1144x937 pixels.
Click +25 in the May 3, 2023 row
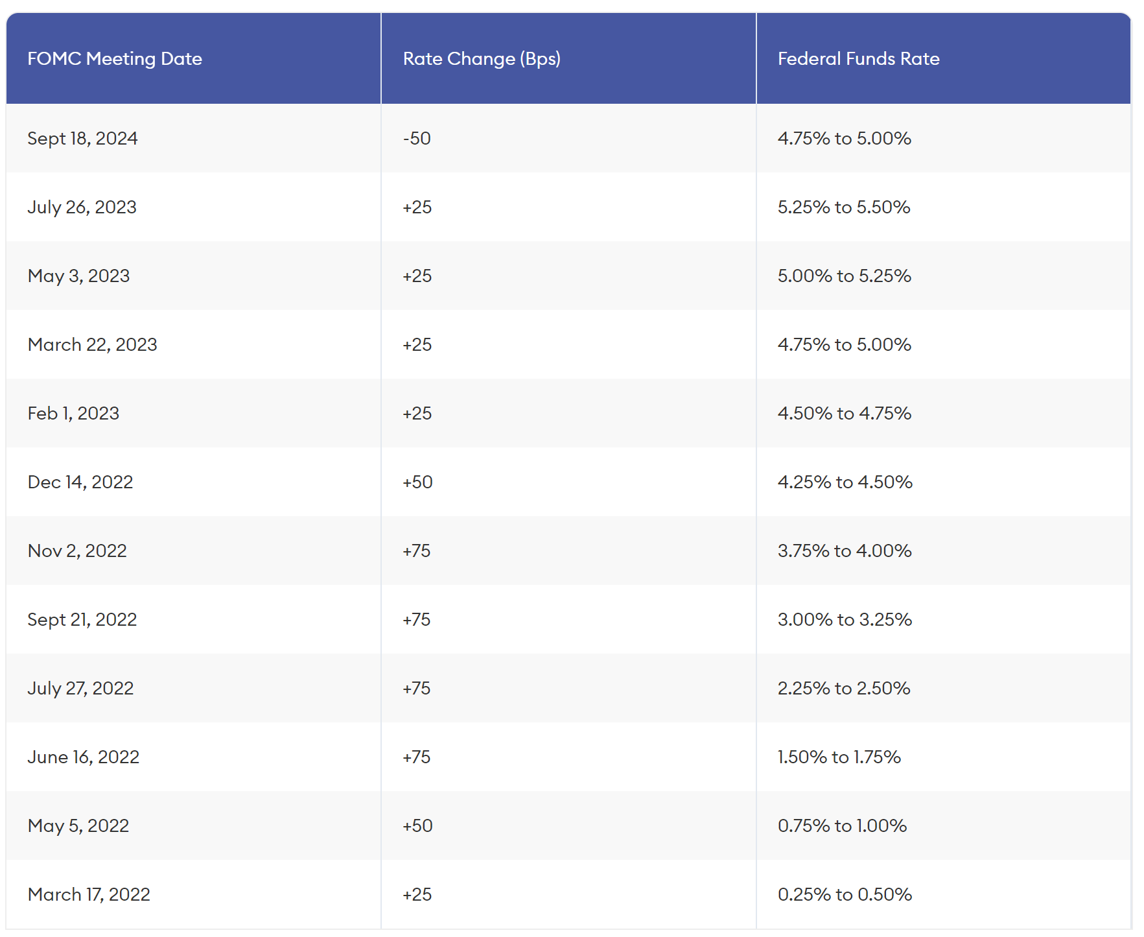417,276
